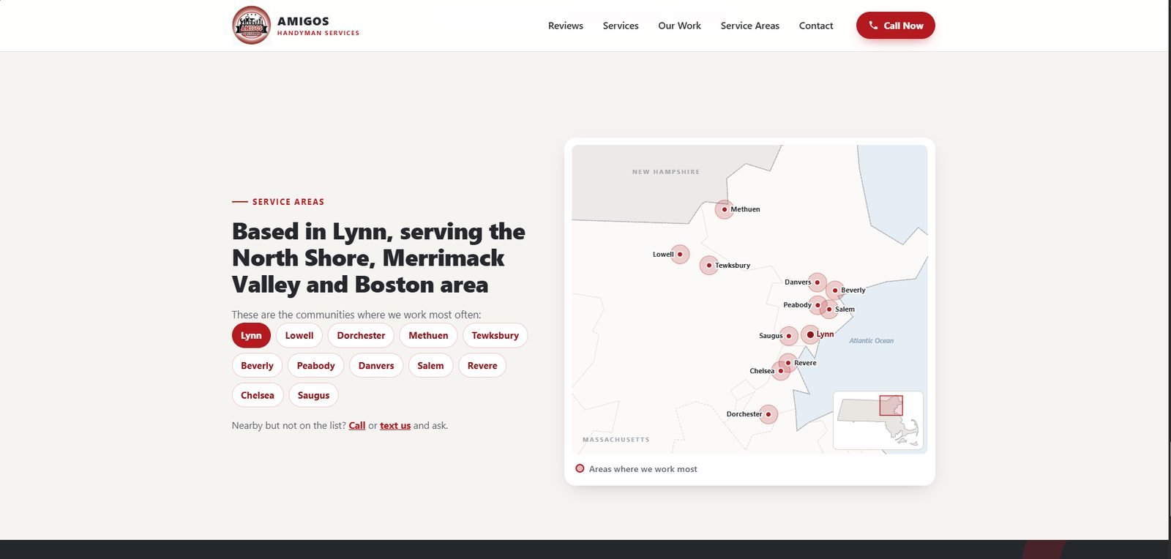
Task: Open the Contact nav item
Action: (x=816, y=26)
